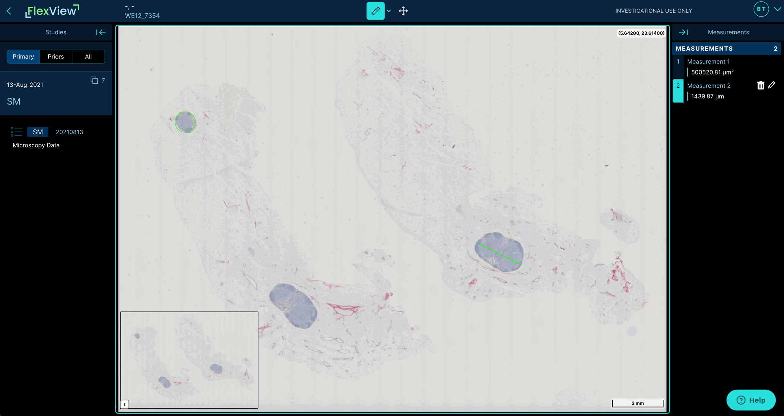Delete Measurement 2 using the trash icon

pyautogui.click(x=761, y=85)
